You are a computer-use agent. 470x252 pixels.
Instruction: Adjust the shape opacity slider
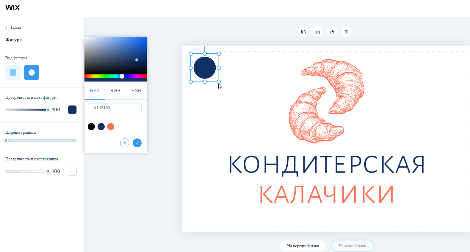pos(27,110)
